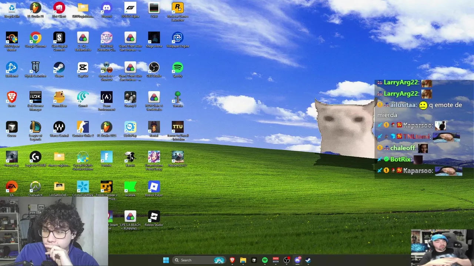Open the kicktalk shortcut
This screenshot has width=474, height=266.
pyautogui.click(x=130, y=189)
